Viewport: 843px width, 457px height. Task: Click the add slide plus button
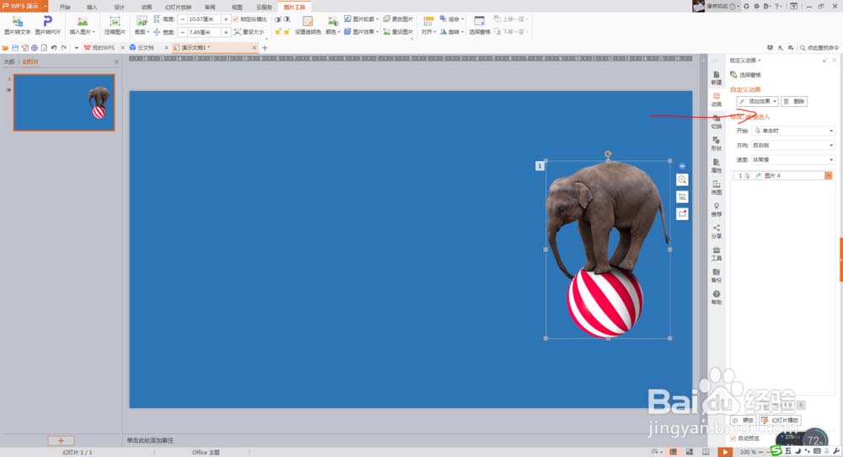tap(61, 441)
